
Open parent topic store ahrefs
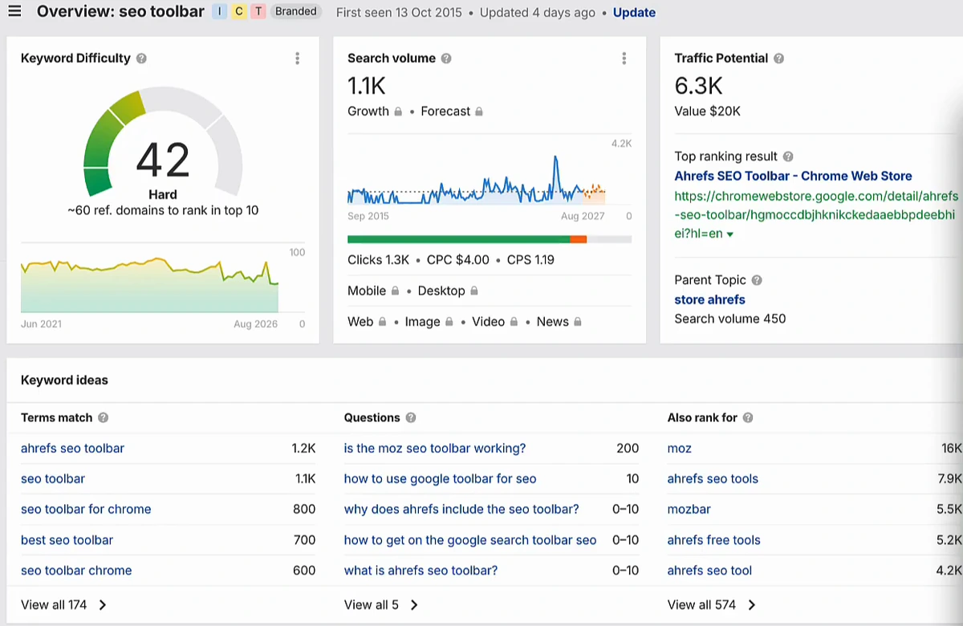click(x=709, y=299)
